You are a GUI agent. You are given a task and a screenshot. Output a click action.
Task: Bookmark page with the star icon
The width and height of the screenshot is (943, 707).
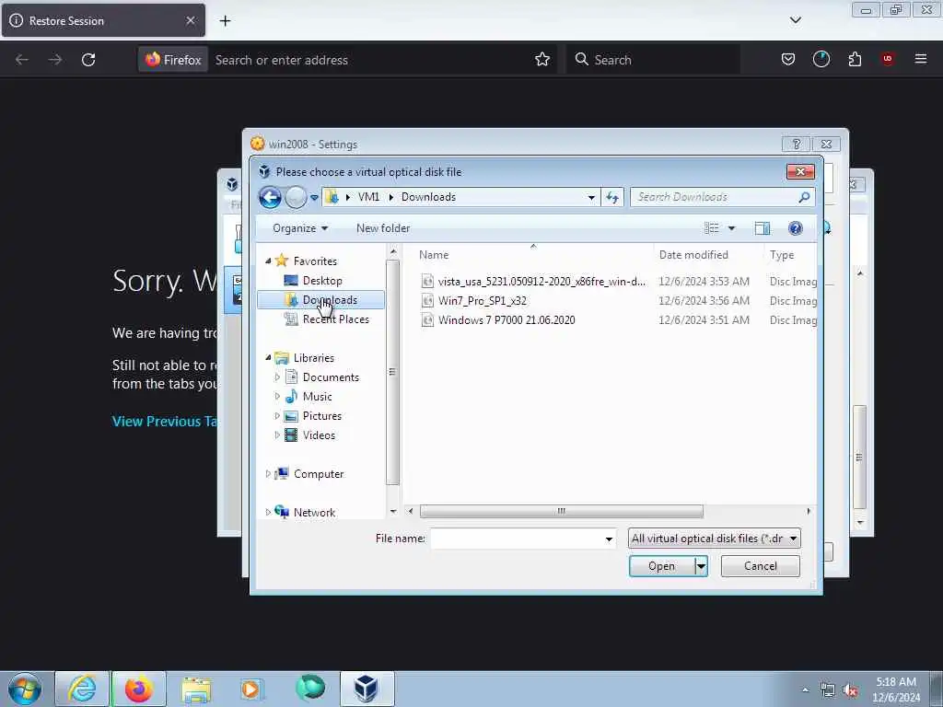click(541, 60)
